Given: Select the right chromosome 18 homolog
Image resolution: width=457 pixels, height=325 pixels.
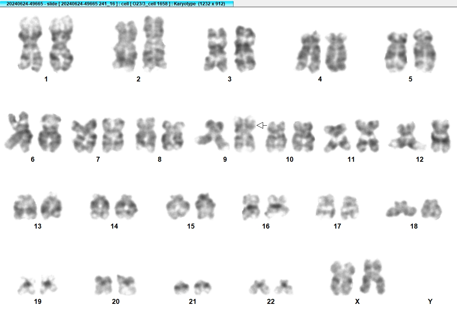Looking at the screenshot, I should 431,209.
